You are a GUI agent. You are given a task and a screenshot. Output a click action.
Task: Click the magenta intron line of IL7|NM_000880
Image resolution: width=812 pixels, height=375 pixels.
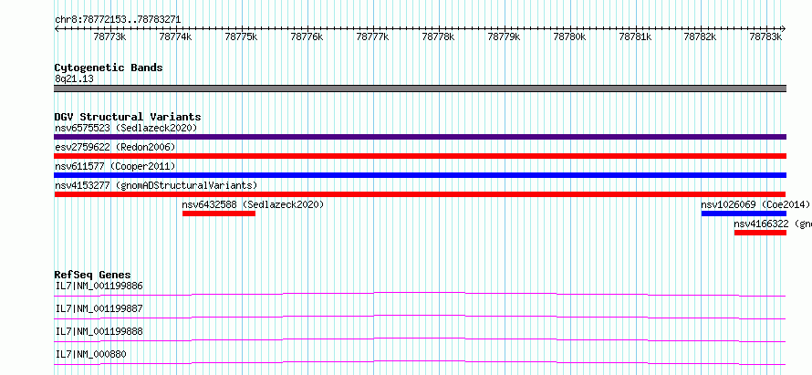click(x=420, y=361)
